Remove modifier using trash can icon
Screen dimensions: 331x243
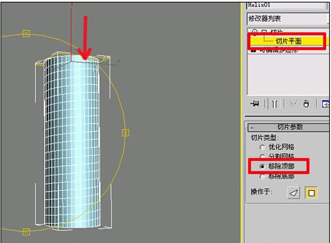[x=306, y=104]
